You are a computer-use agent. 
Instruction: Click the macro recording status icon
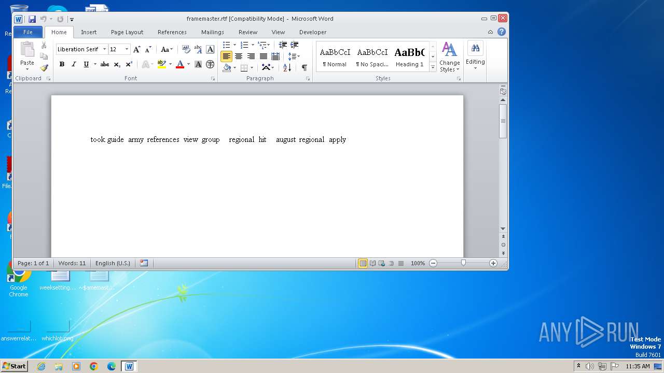click(x=144, y=263)
